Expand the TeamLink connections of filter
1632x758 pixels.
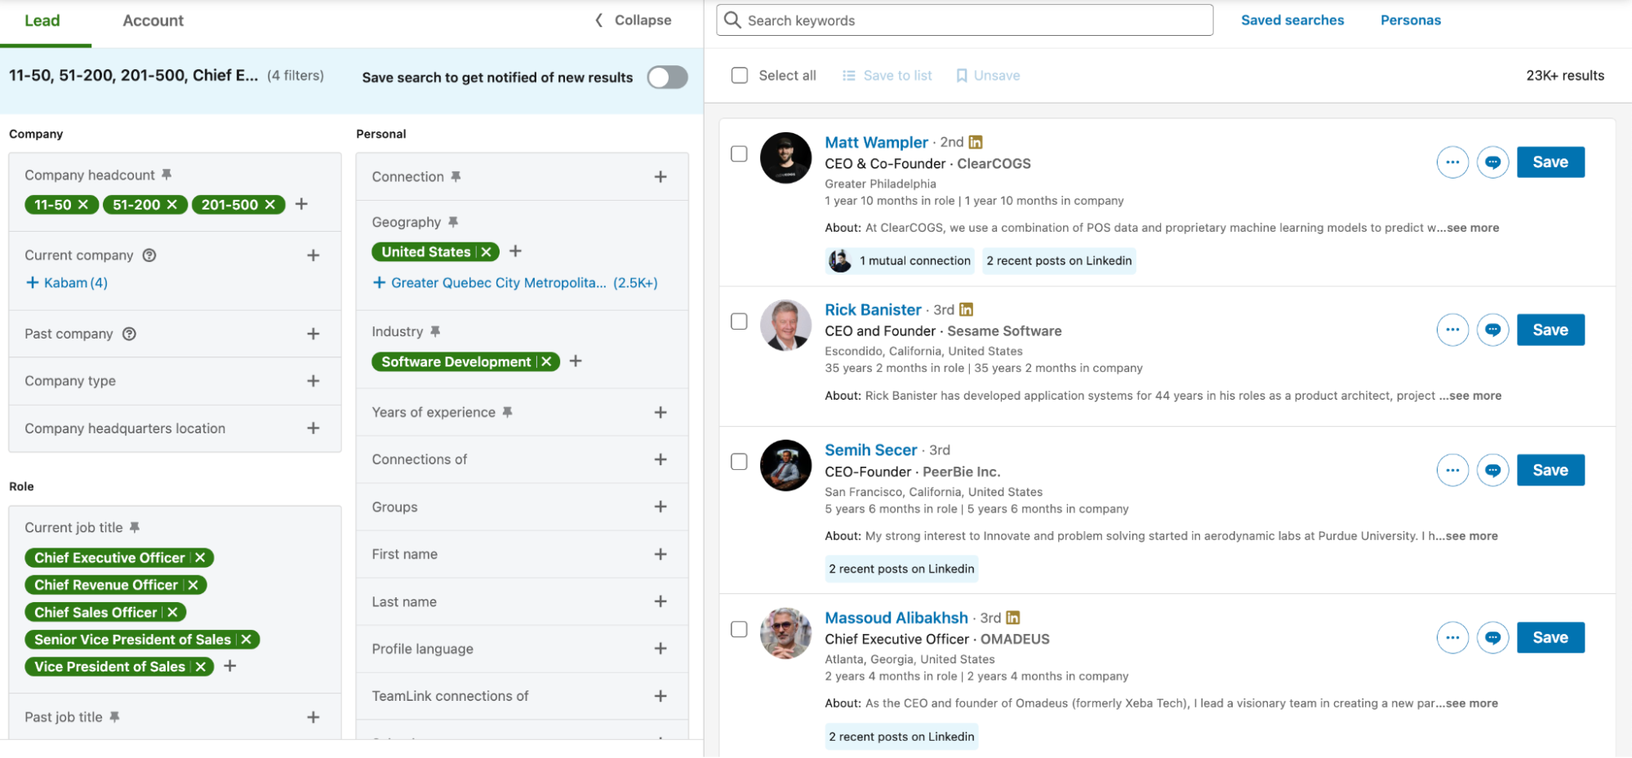[660, 697]
